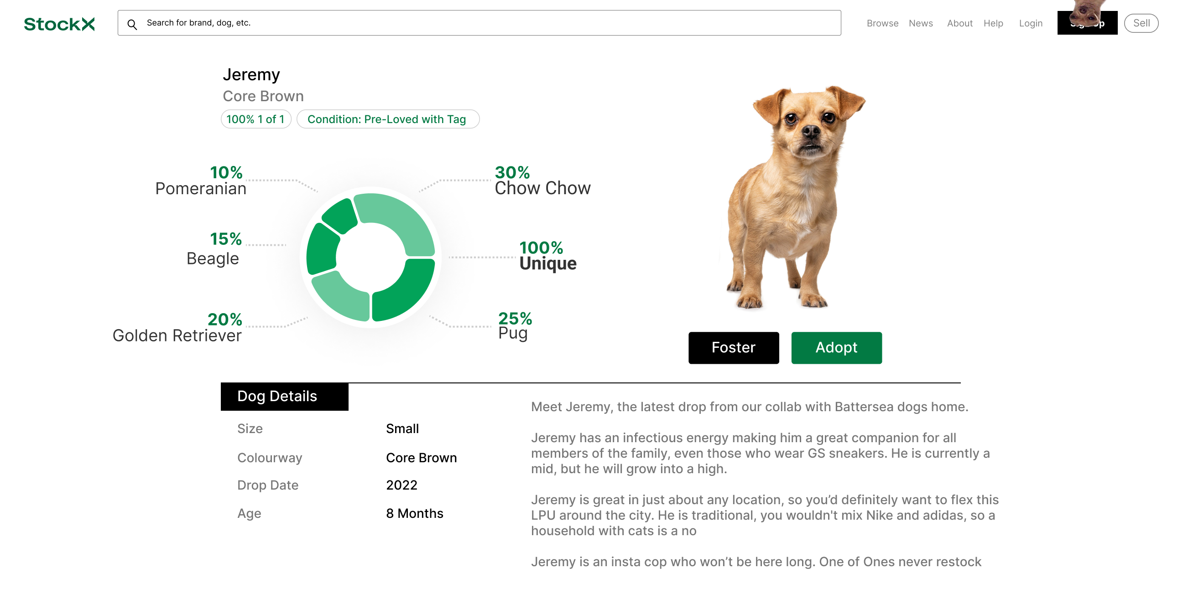The height and width of the screenshot is (599, 1178).
Task: Click the Foster button
Action: 733,348
